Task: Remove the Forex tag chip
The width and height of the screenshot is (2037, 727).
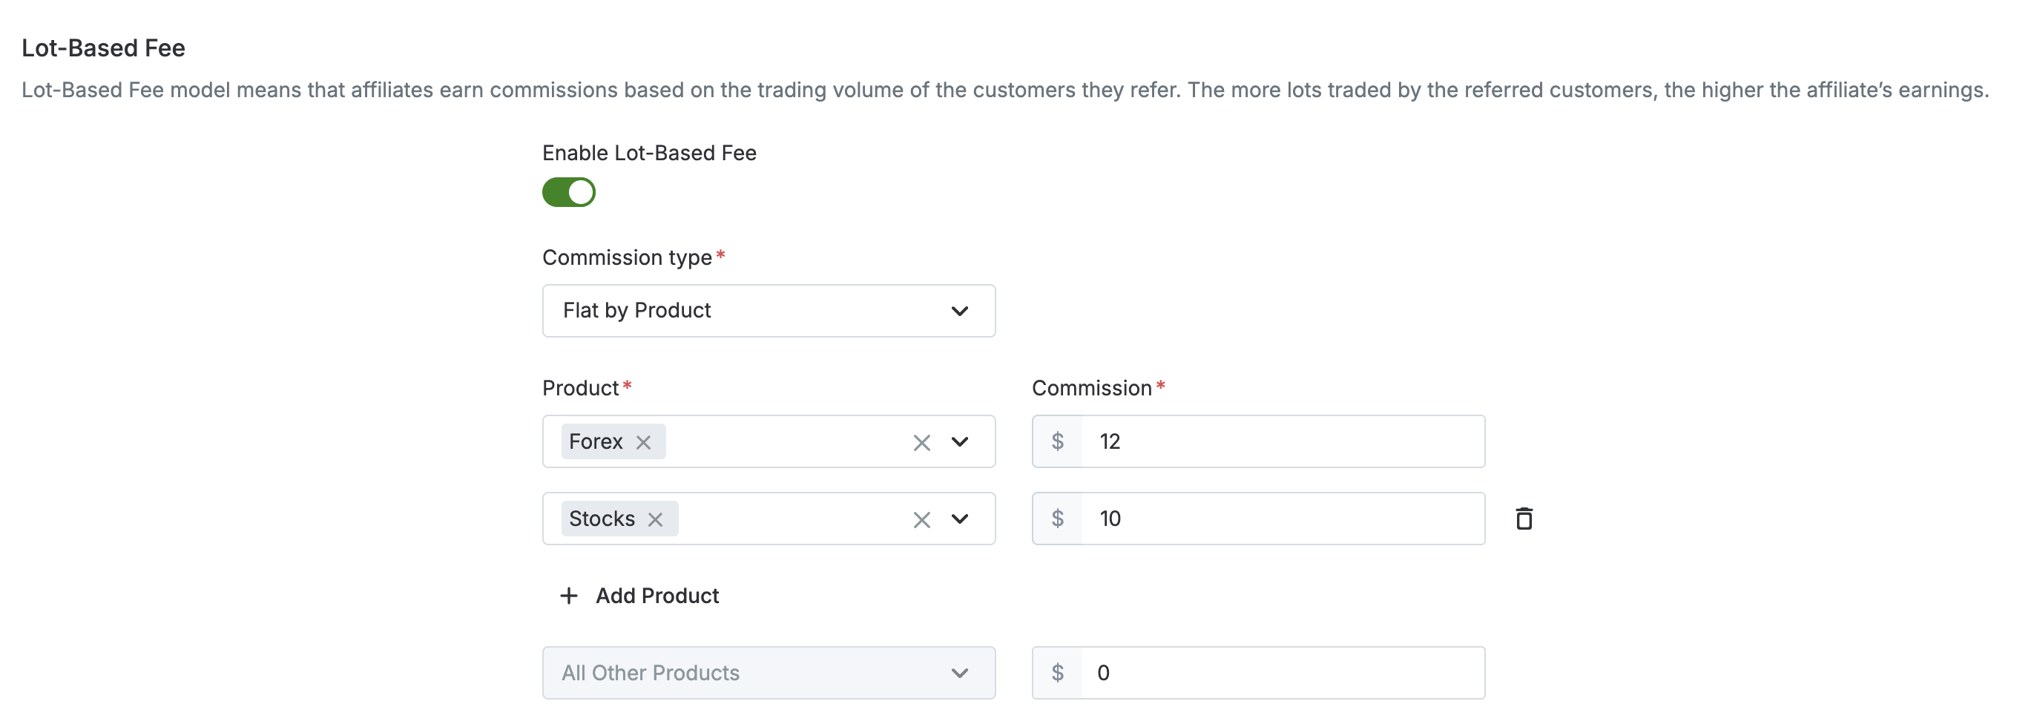Action: [x=644, y=442]
